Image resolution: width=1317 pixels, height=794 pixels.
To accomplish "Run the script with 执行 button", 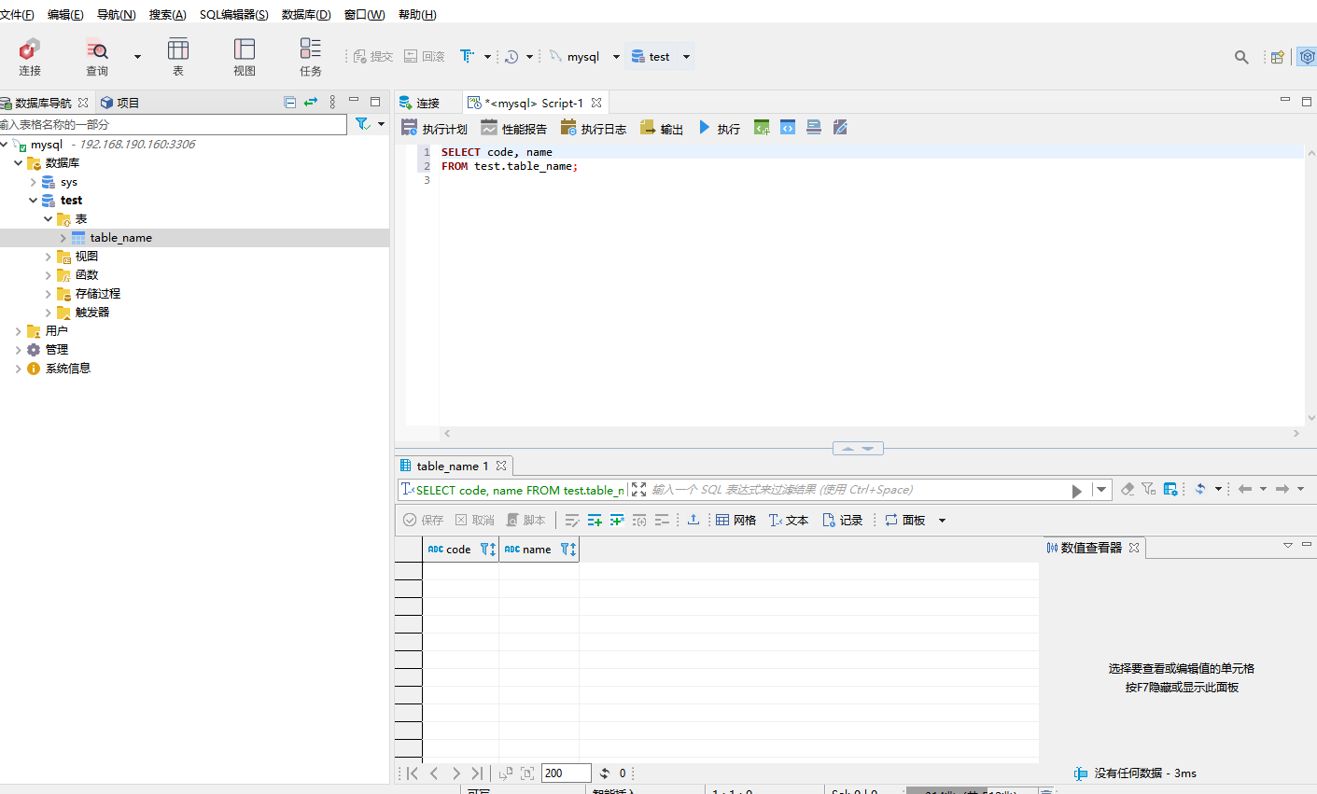I will tap(719, 129).
